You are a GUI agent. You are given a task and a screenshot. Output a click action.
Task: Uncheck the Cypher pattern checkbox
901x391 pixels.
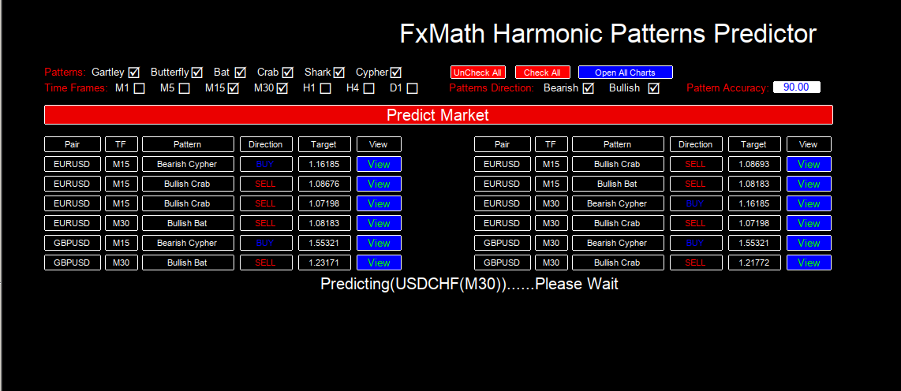(396, 73)
